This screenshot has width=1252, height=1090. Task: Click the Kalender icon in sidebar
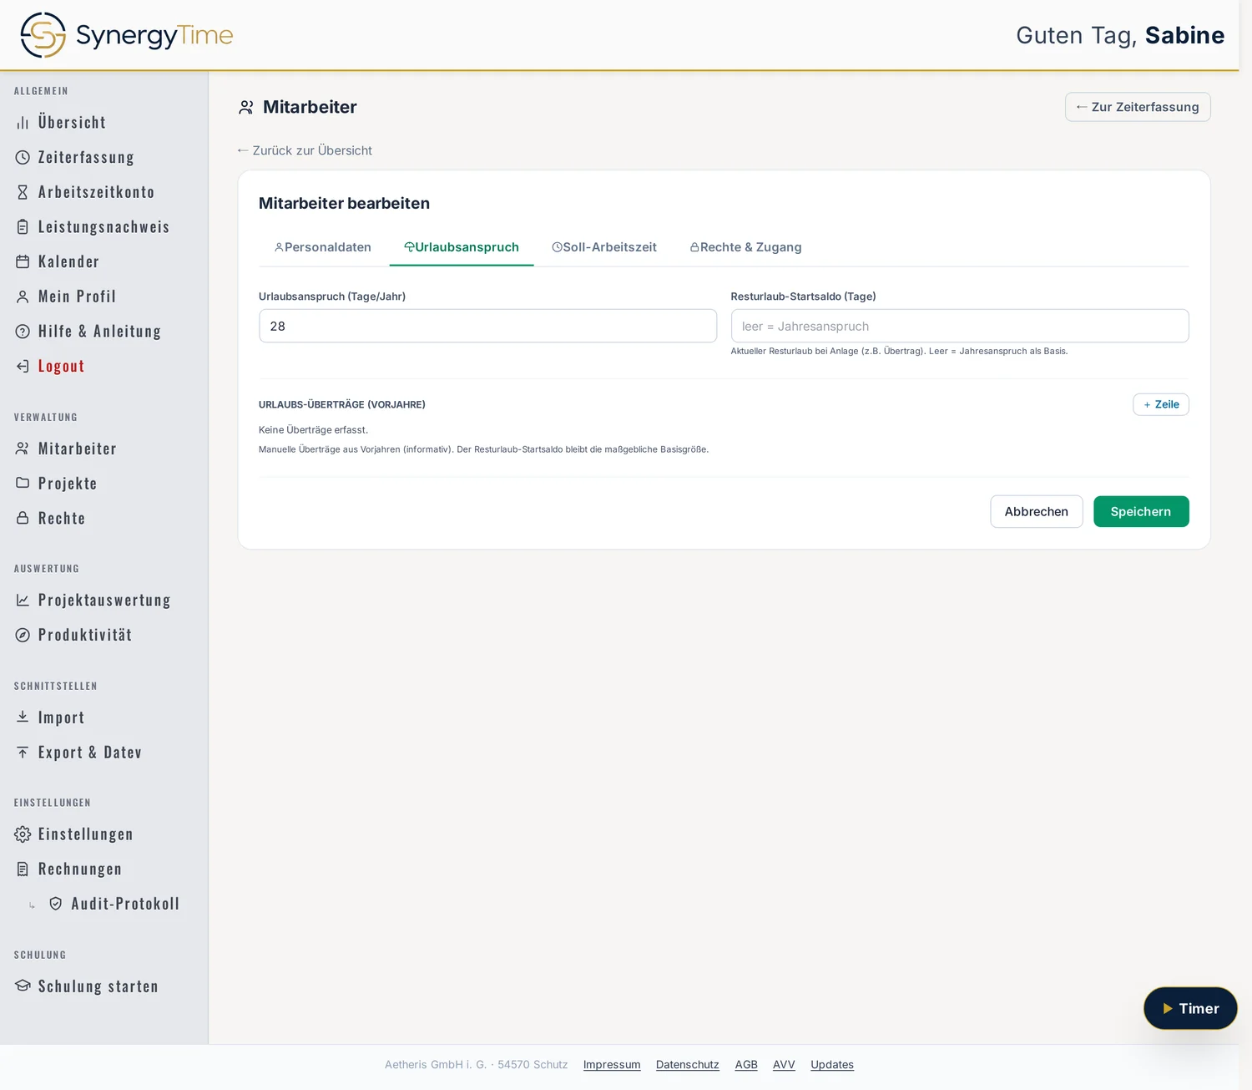[x=23, y=261]
